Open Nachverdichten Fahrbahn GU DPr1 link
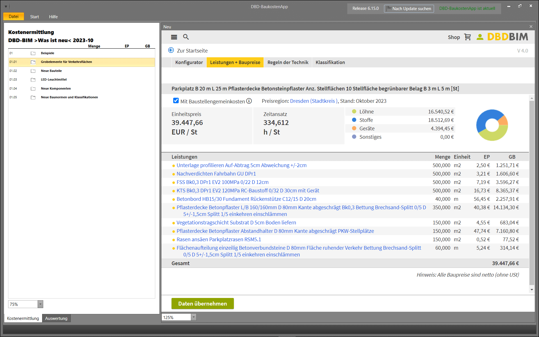This screenshot has height=337, width=539. [x=216, y=174]
